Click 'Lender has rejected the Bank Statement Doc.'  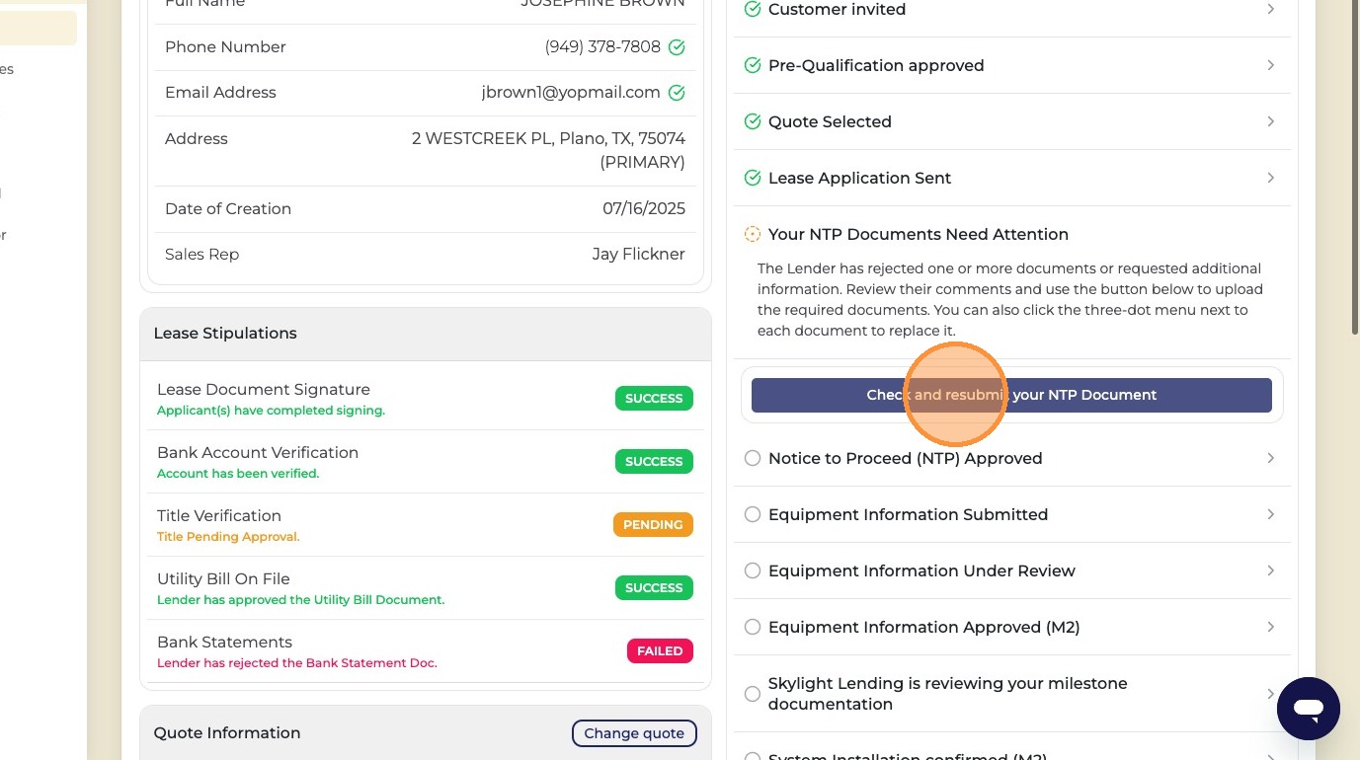click(297, 663)
